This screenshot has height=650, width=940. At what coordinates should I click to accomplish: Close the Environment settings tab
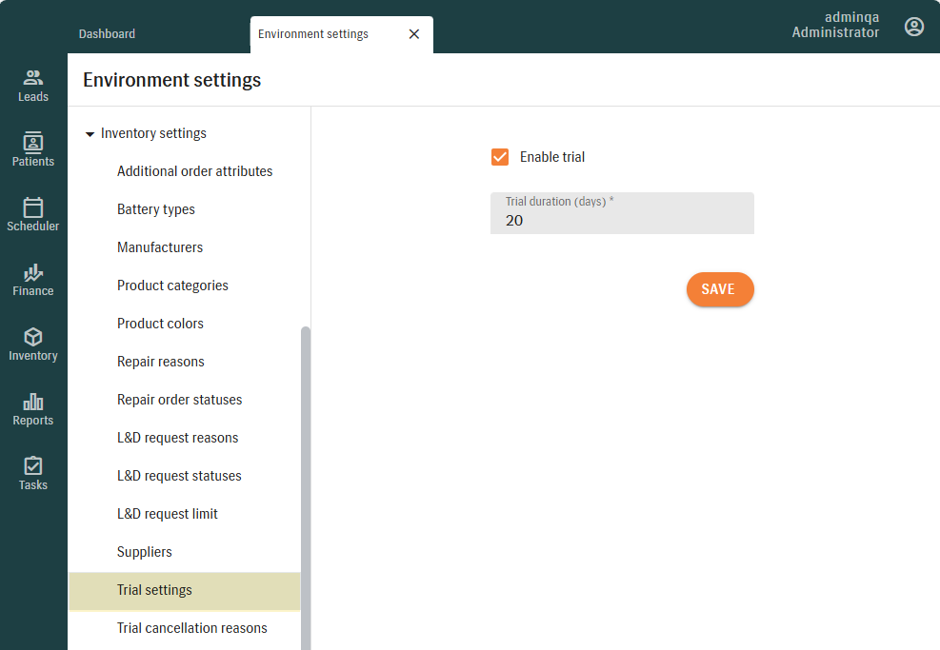coord(413,34)
